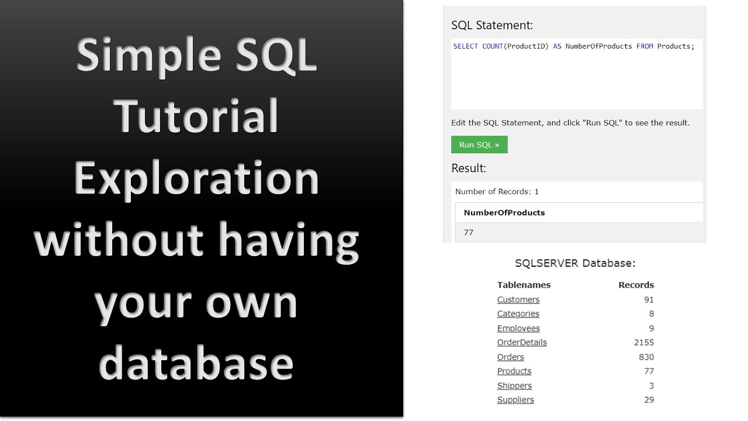Image resolution: width=748 pixels, height=421 pixels.
Task: Click the Tablenames column header
Action: tap(524, 285)
